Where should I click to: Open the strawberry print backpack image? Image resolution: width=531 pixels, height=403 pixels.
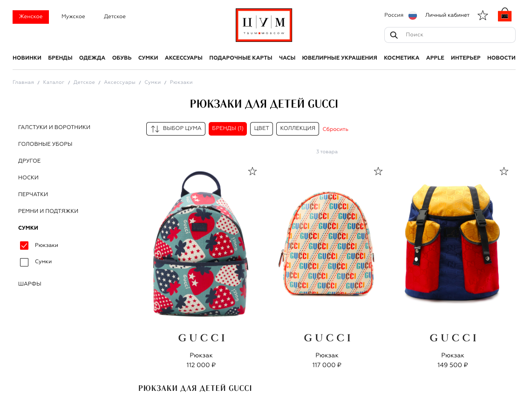(x=201, y=244)
